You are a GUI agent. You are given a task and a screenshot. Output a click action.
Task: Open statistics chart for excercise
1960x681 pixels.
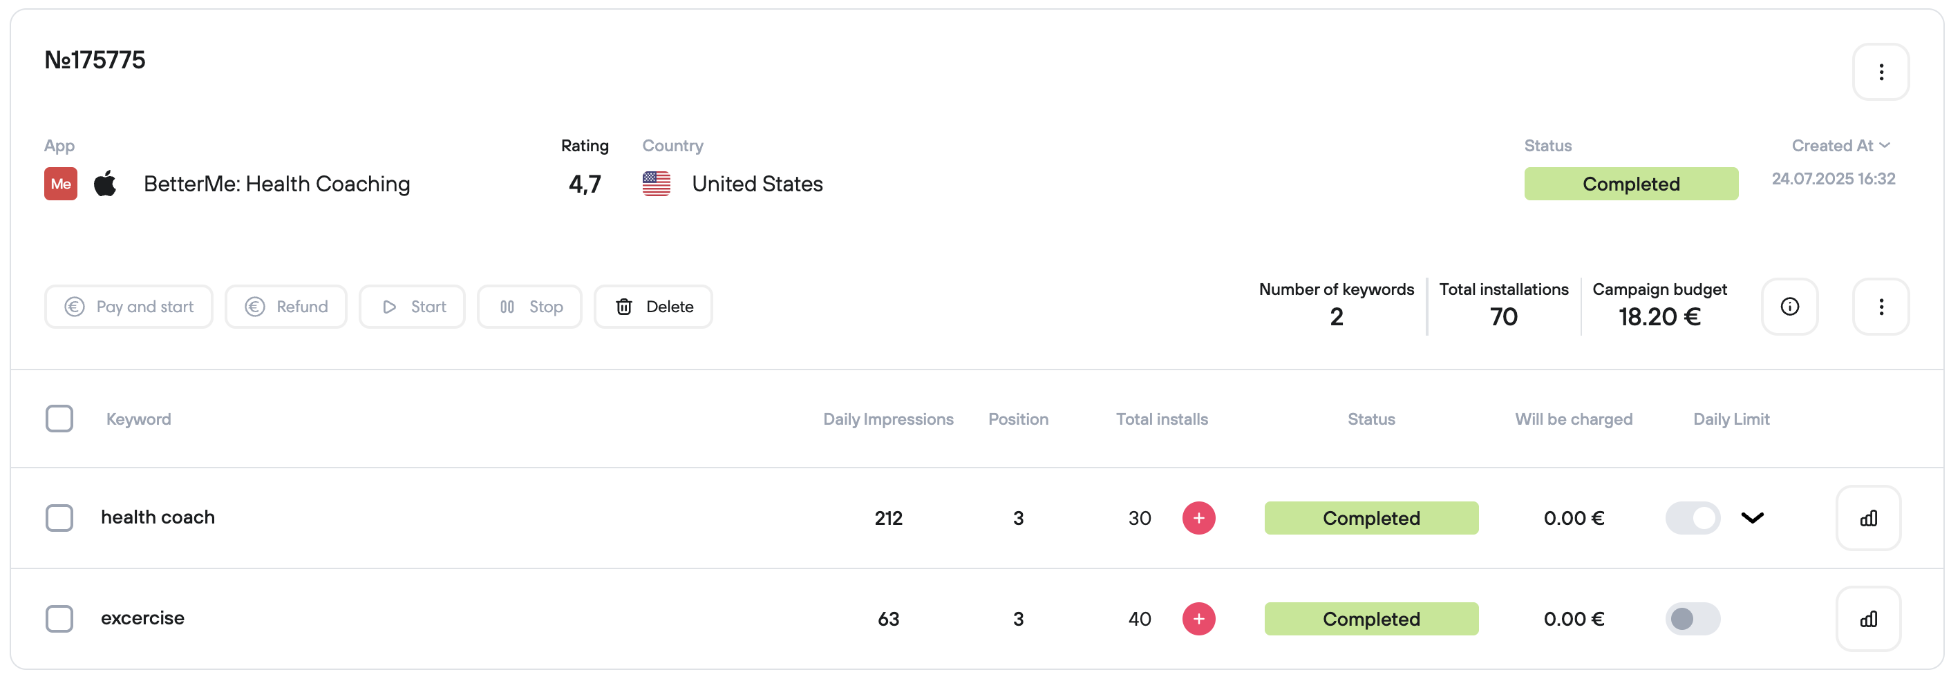(1868, 620)
